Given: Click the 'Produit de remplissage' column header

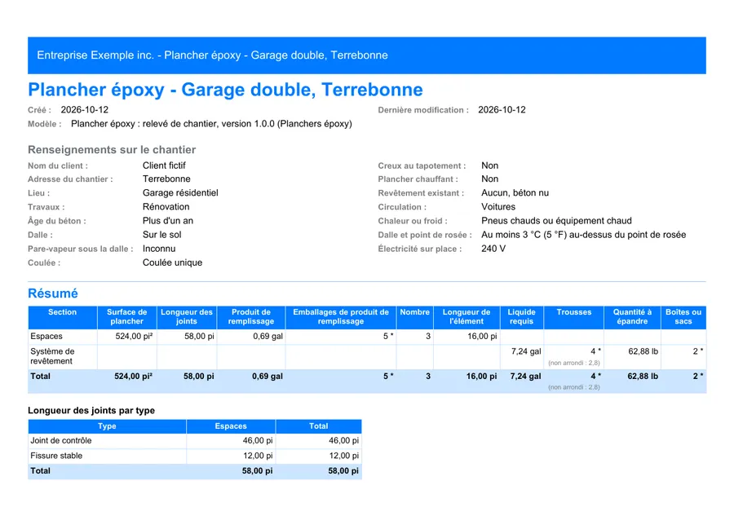Looking at the screenshot, I should coord(251,317).
